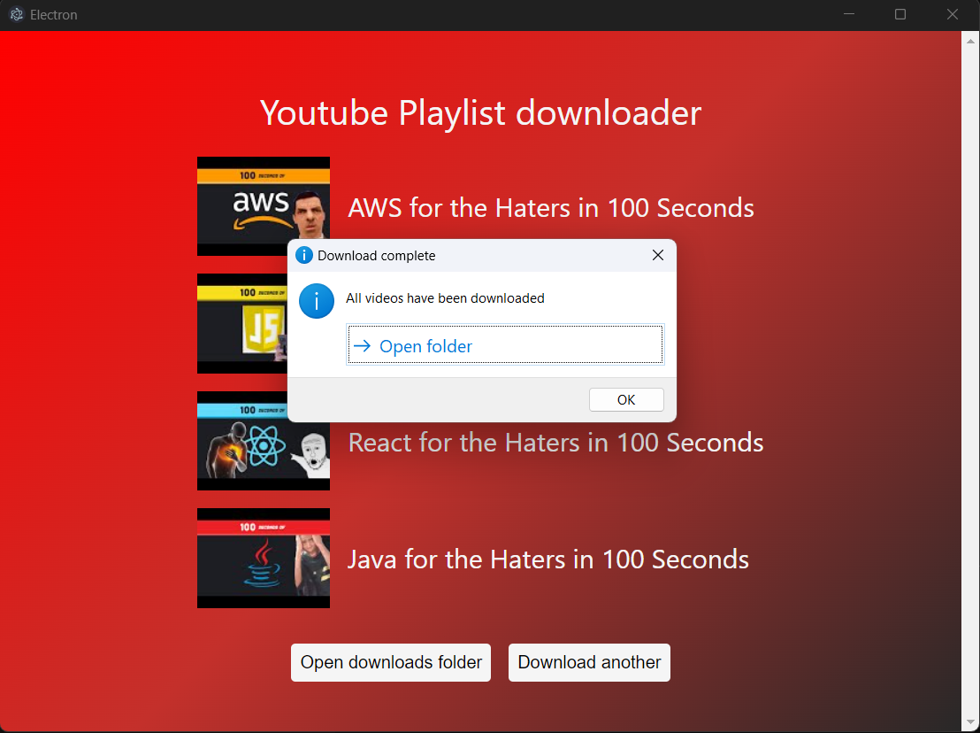Close the Electron window
This screenshot has width=980, height=733.
952,14
